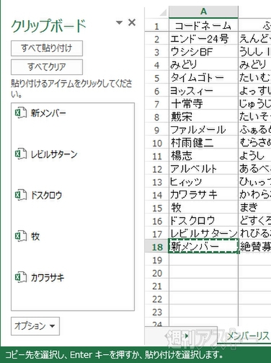Select cell 楊志
Screen dimensions: 271x363
coord(203,156)
